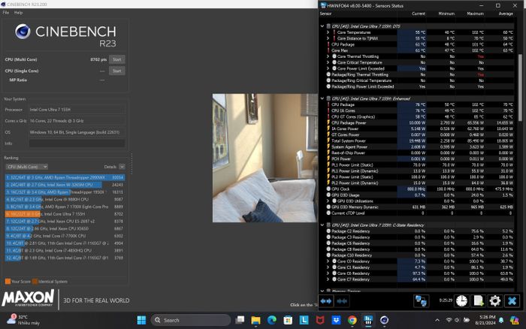Click the rendered room image in Cinebench

[x=265, y=158]
